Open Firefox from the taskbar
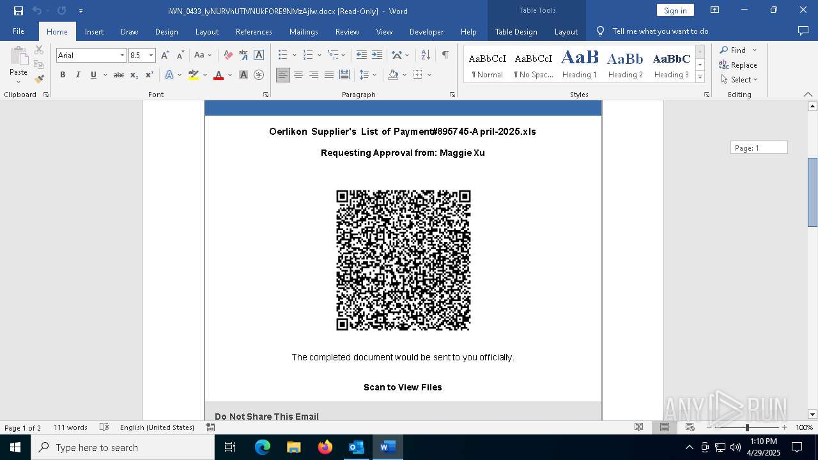The height and width of the screenshot is (460, 818). click(x=325, y=447)
